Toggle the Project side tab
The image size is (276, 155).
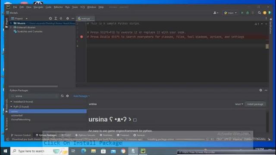pyautogui.click(x=6, y=23)
